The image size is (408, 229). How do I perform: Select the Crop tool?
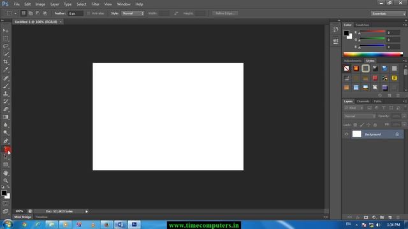pos(6,62)
